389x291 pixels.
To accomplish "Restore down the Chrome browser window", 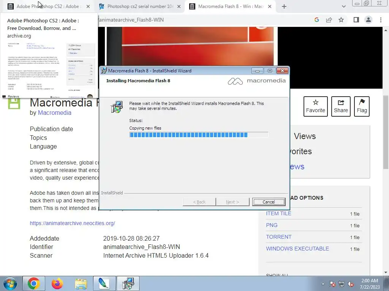I will pos(367,3).
